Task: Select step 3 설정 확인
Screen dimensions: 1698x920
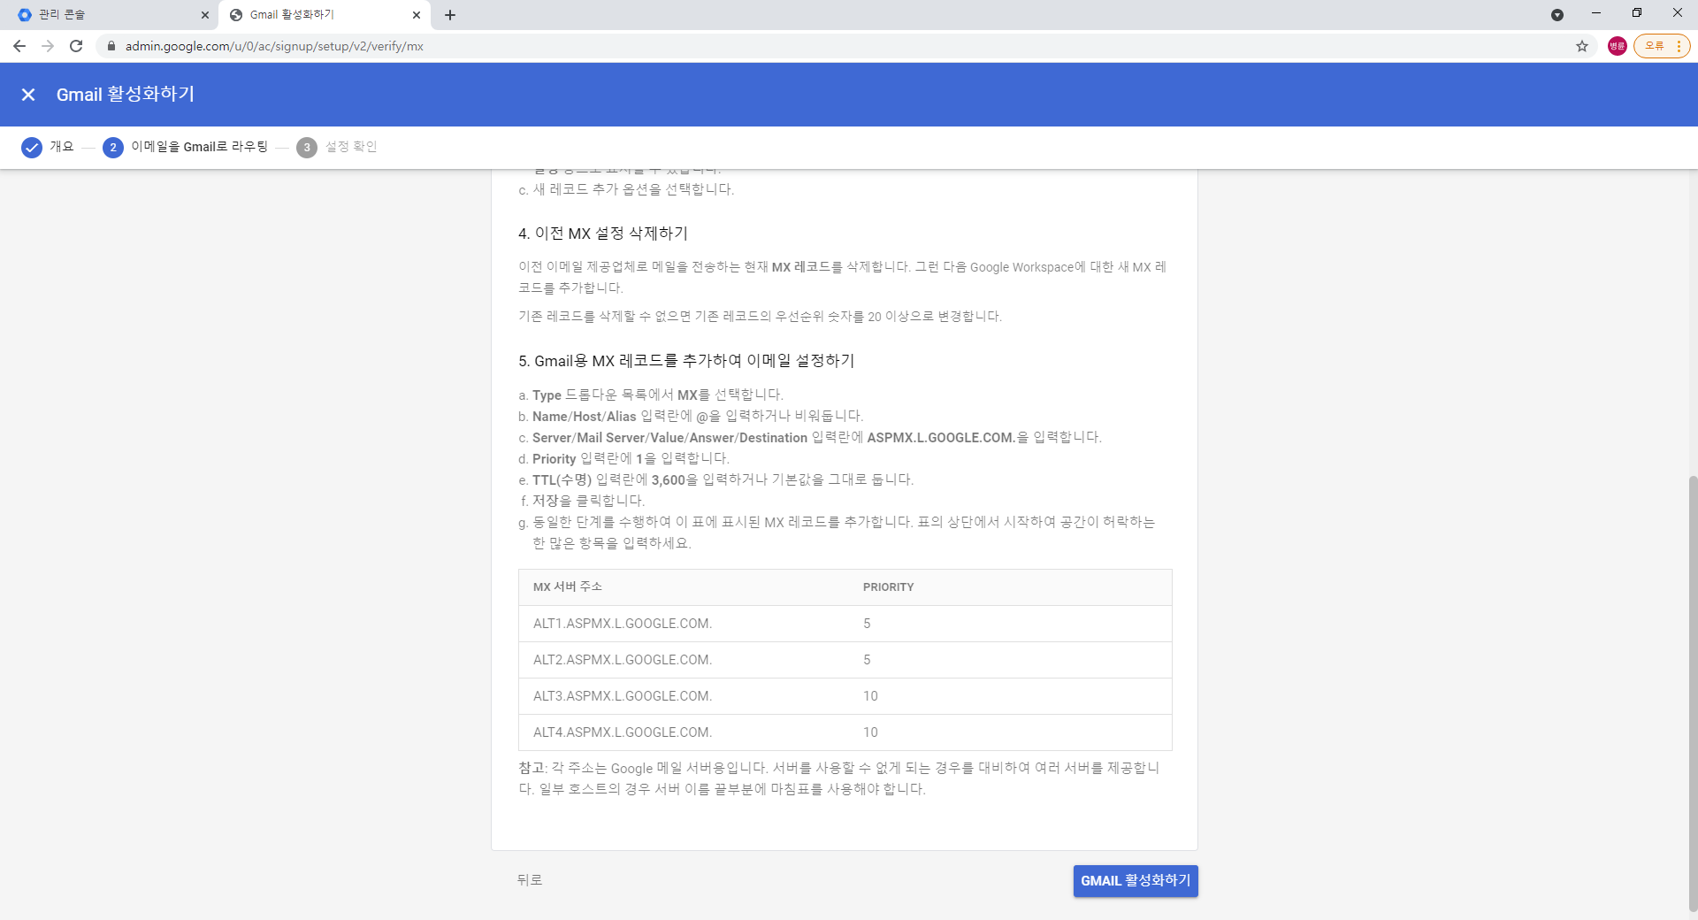Action: coord(337,147)
